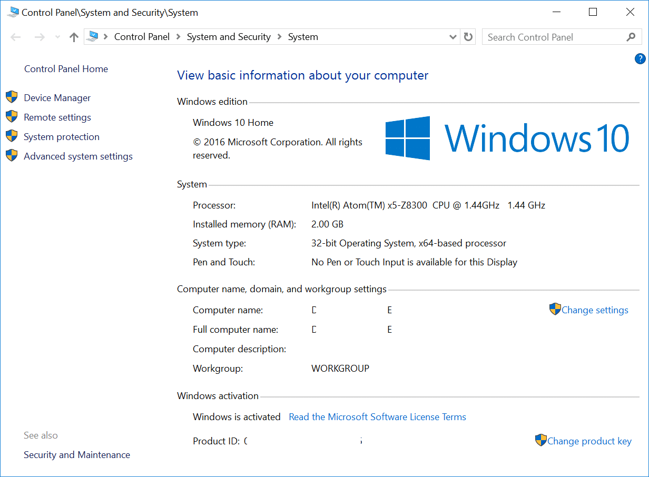Click the "View basic information about your computer" heading
The width and height of the screenshot is (649, 477).
coord(302,75)
